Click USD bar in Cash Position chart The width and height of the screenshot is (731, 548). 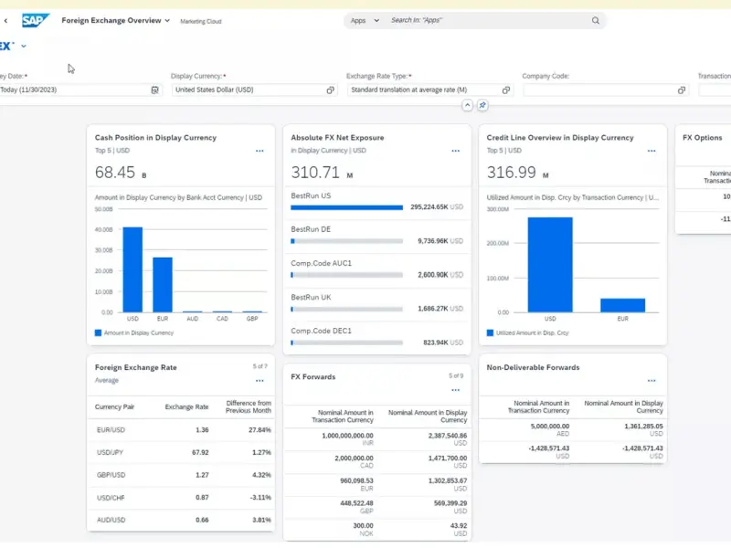pyautogui.click(x=132, y=269)
